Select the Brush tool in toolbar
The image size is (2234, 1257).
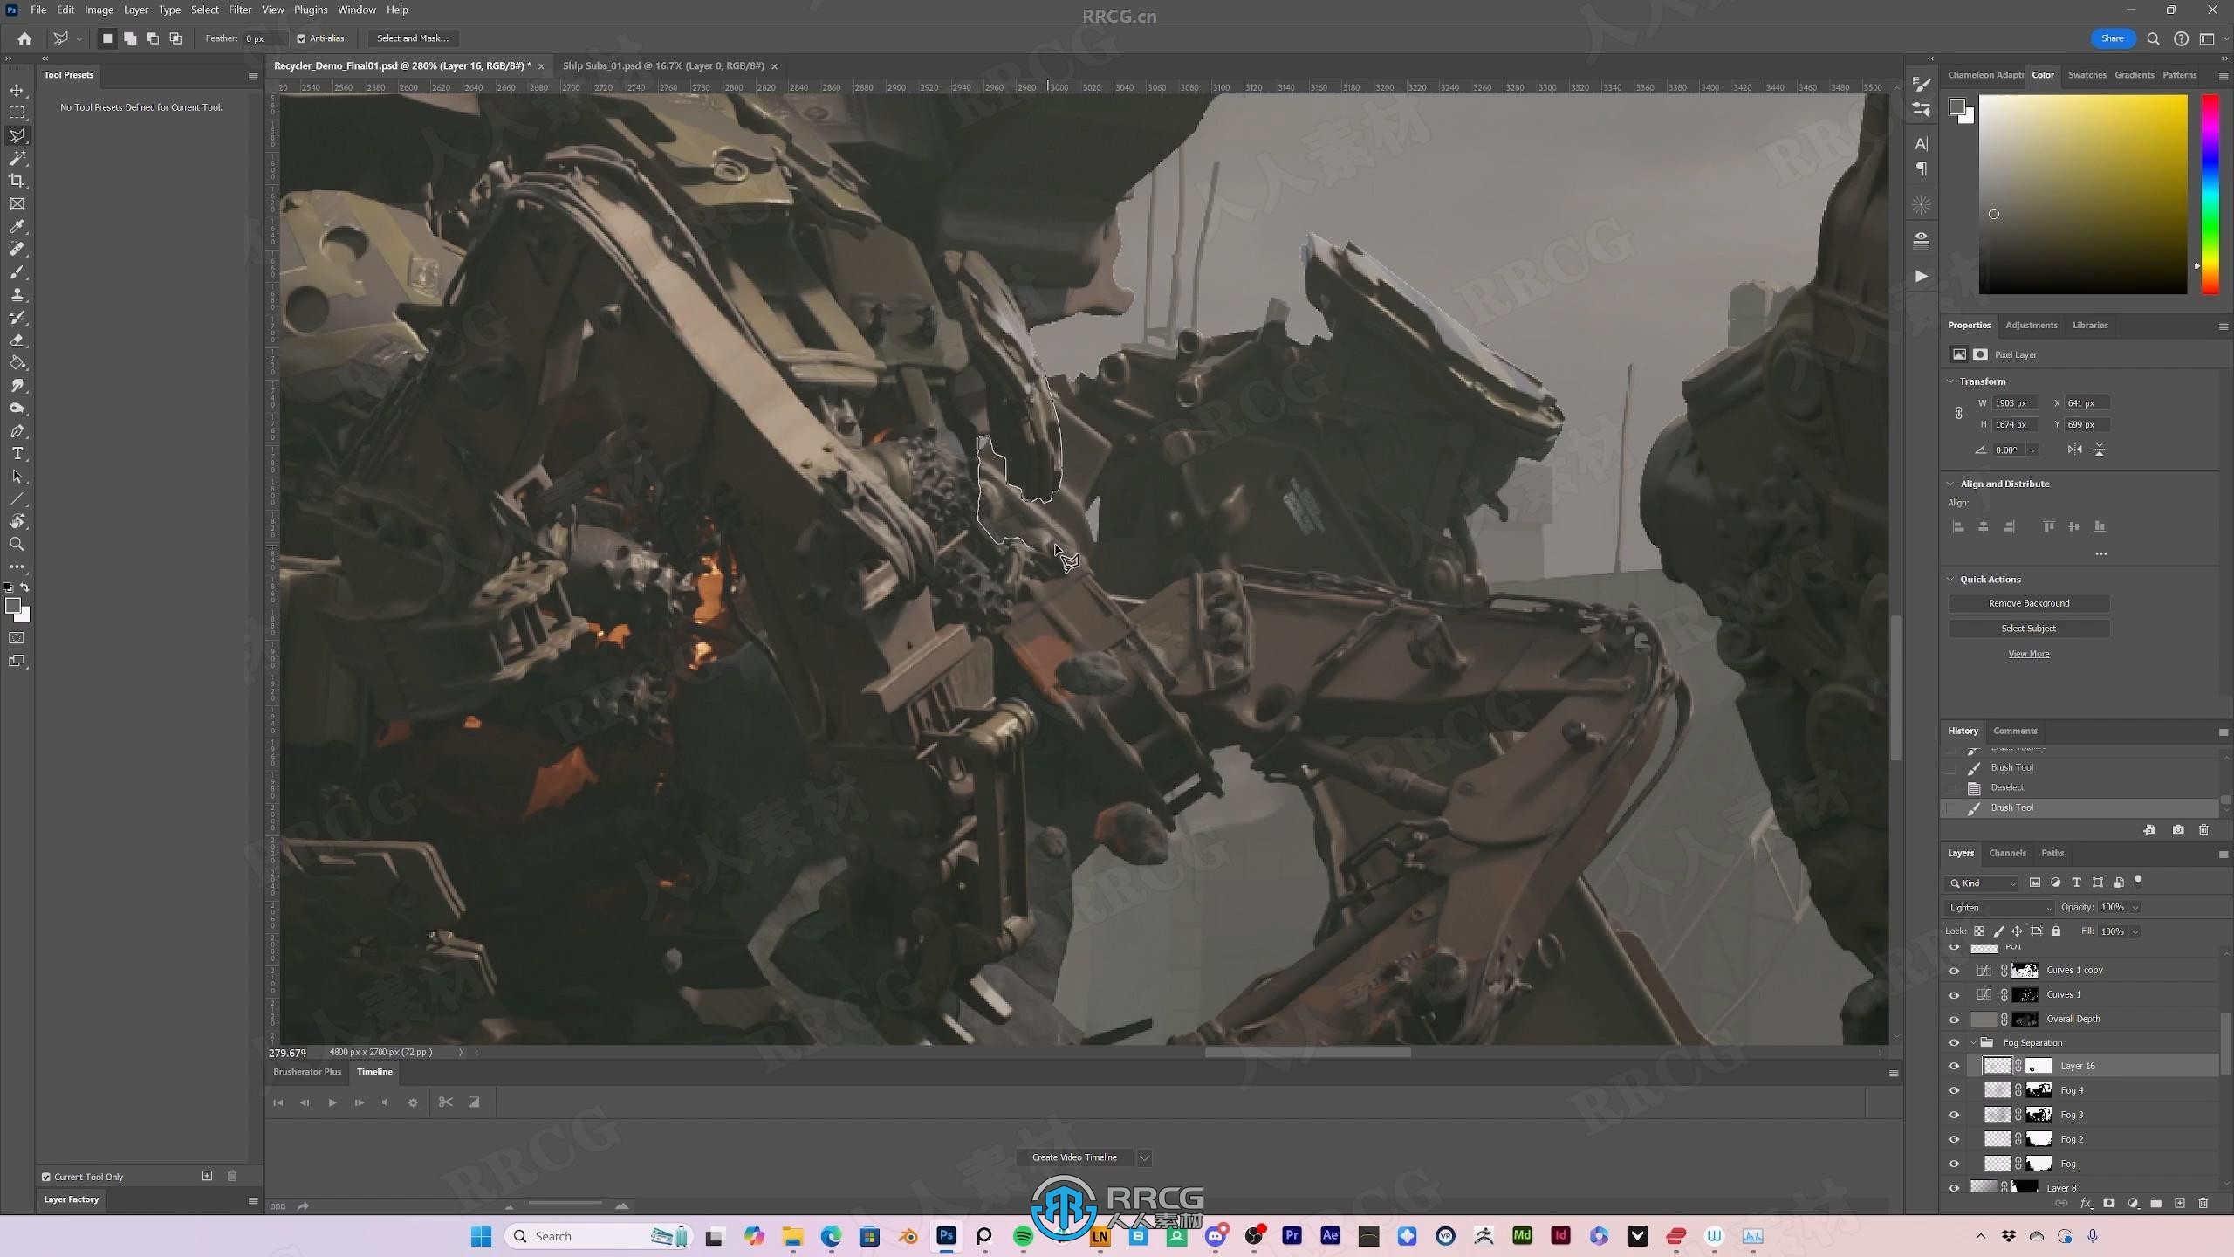(x=17, y=271)
